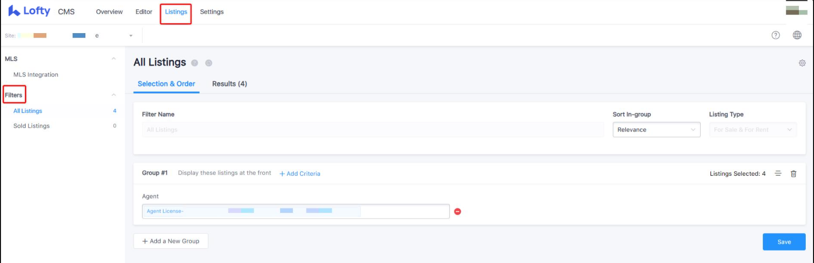The image size is (814, 263).
Task: Open the Sort In-group Relevance dropdown
Action: point(656,130)
